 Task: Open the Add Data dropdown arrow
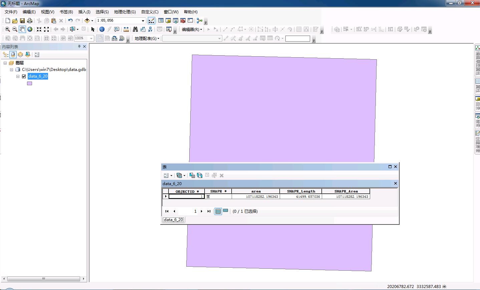pyautogui.click(x=92, y=21)
